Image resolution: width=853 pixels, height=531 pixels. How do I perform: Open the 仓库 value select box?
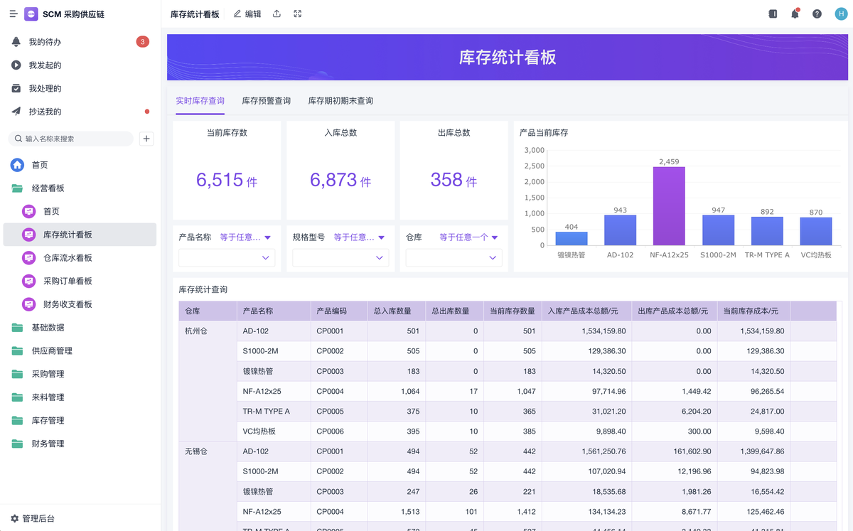tap(454, 258)
